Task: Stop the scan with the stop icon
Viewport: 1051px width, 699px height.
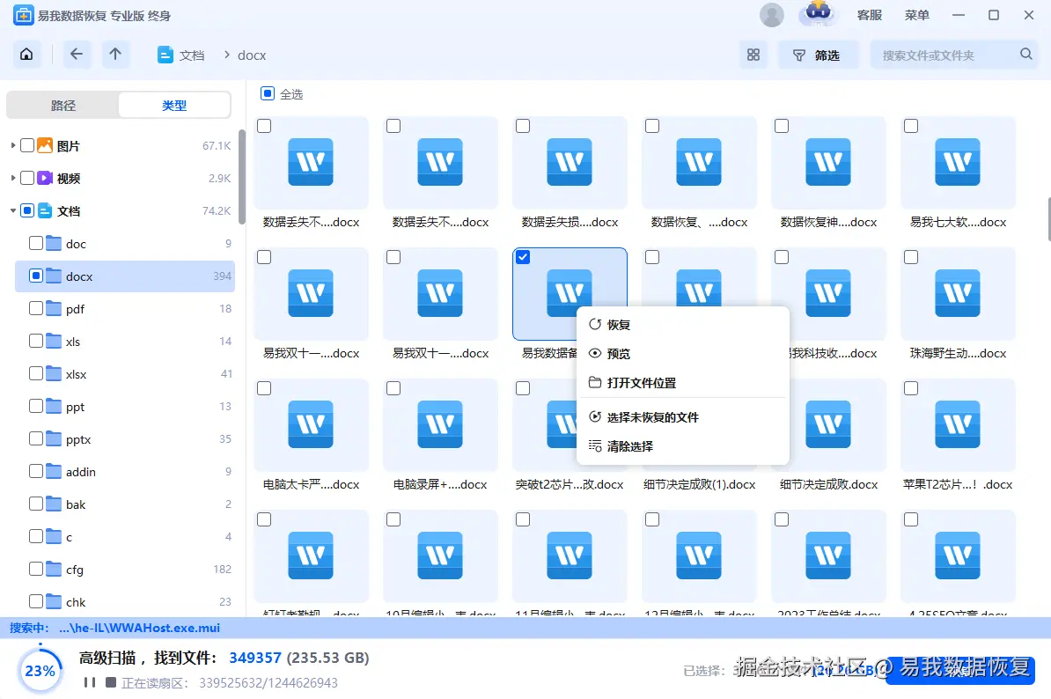Action: pos(111,682)
